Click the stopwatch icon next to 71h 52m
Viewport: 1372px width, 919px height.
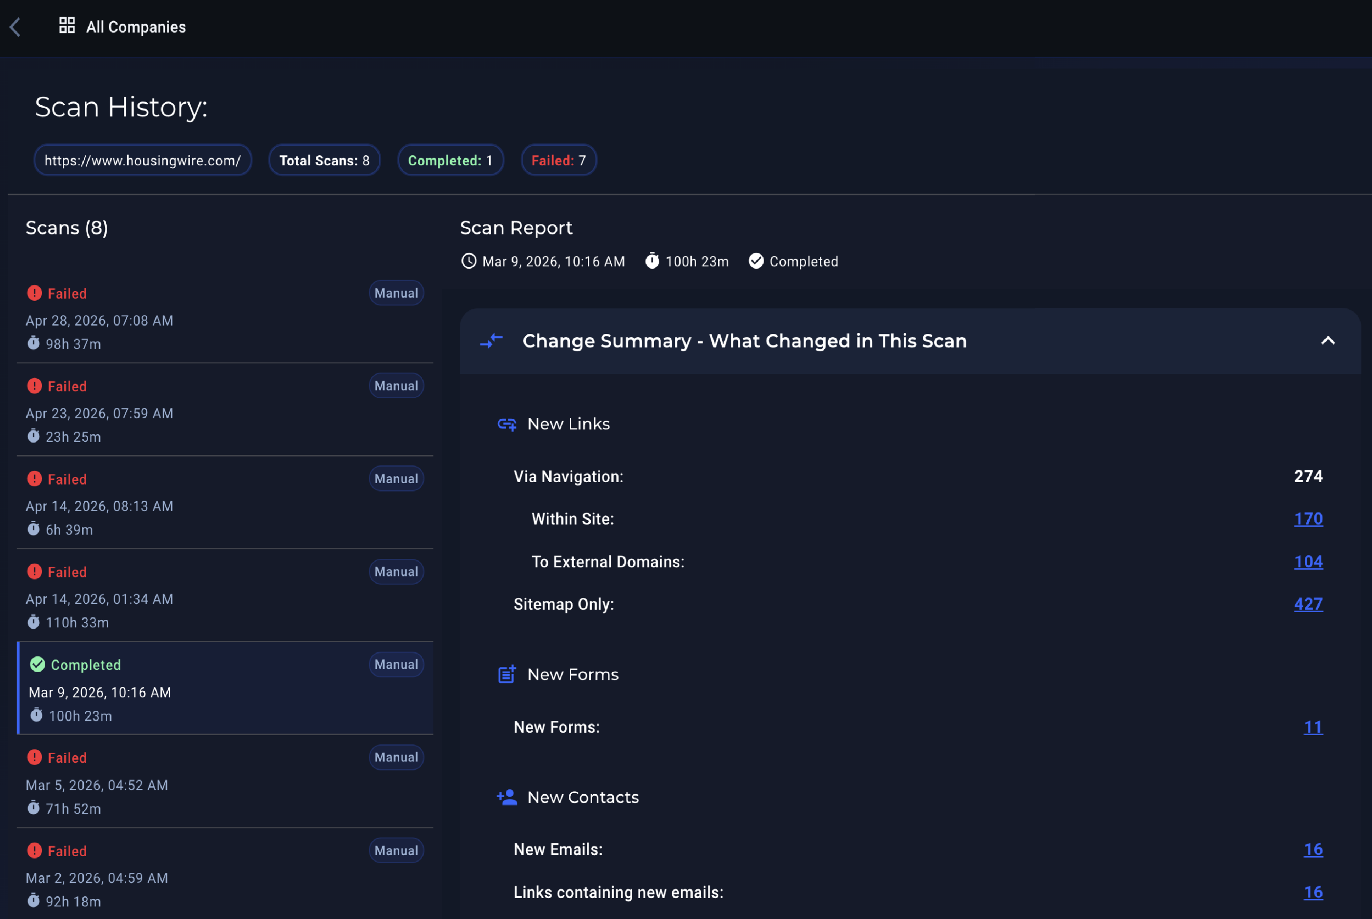33,808
